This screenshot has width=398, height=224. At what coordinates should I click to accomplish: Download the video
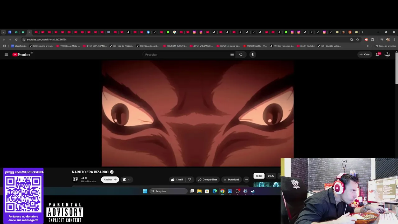(231, 180)
